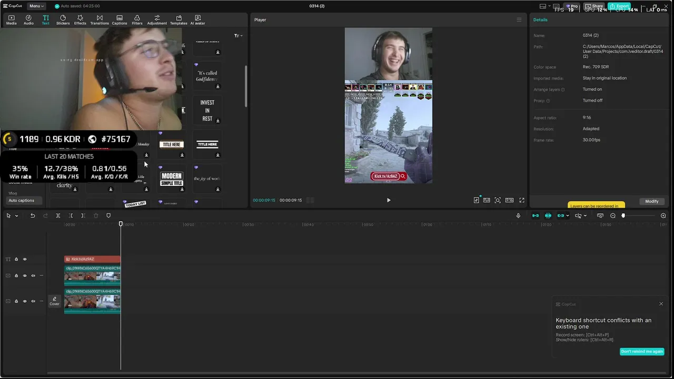Undo the last action

(33, 216)
